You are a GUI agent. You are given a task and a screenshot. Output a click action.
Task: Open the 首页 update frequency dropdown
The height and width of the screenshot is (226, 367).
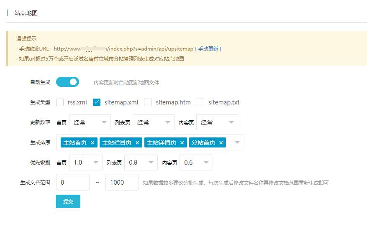pos(90,122)
